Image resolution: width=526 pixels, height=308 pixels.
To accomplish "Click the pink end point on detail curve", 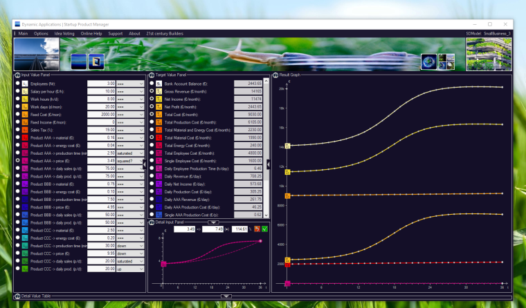I will [260, 241].
